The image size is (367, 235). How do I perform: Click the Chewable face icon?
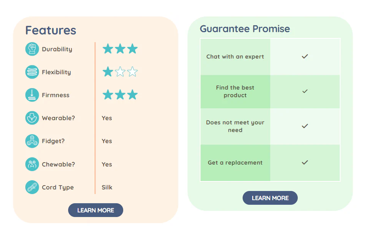pyautogui.click(x=32, y=164)
